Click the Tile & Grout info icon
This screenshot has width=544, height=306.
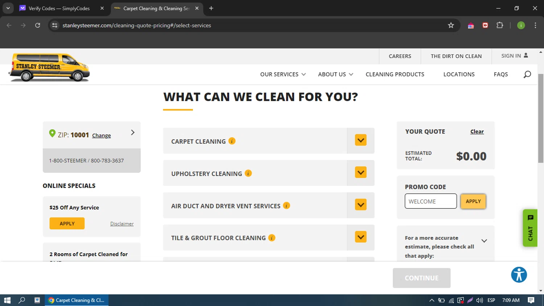click(x=272, y=238)
